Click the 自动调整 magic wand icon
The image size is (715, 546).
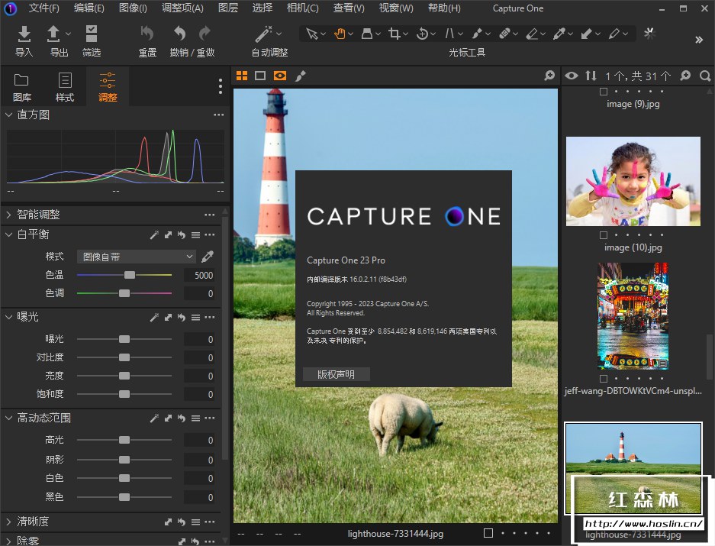(x=264, y=34)
